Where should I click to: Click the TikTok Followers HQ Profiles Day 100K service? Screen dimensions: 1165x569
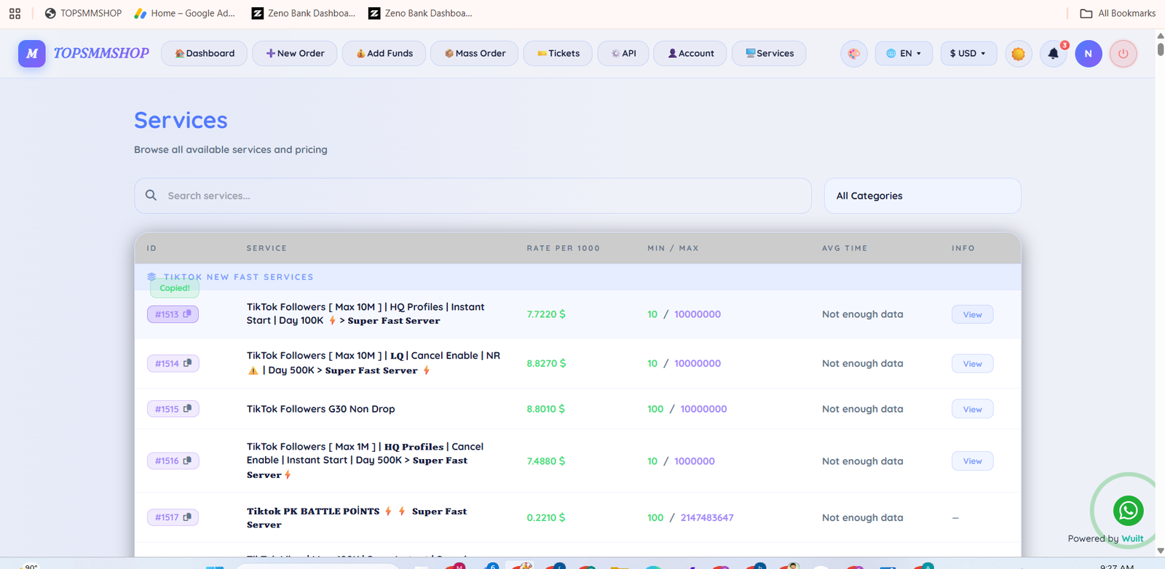(x=366, y=314)
